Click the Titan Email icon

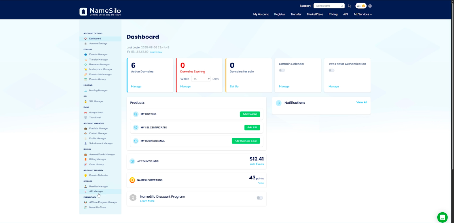85,117
